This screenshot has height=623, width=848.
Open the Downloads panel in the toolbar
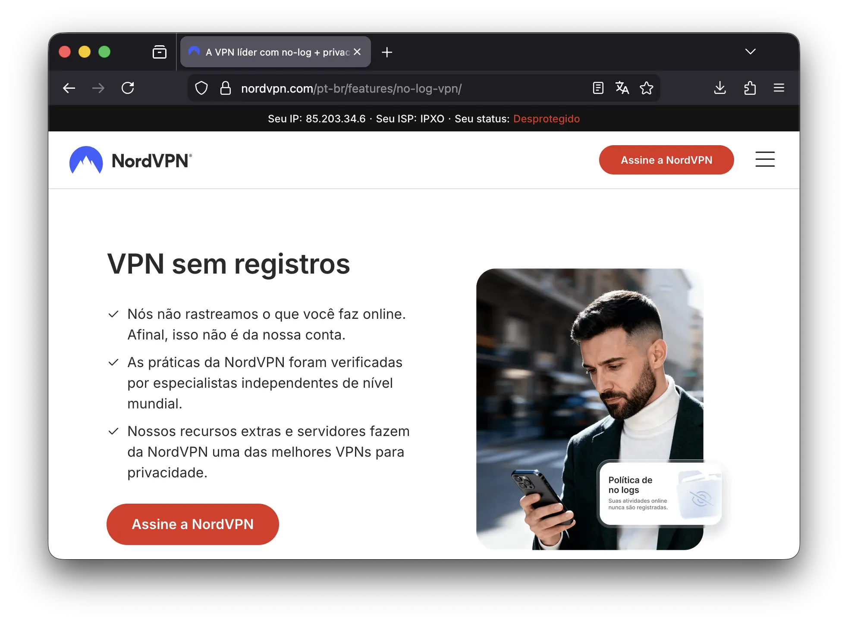[719, 88]
